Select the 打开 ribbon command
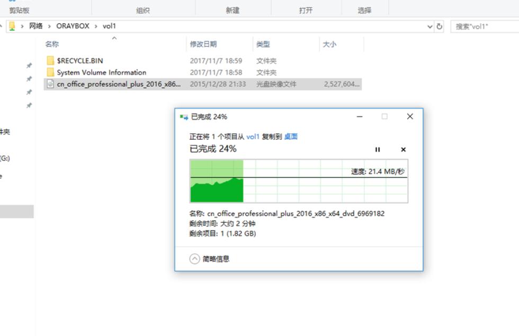Image resolution: width=519 pixels, height=336 pixels. (305, 9)
